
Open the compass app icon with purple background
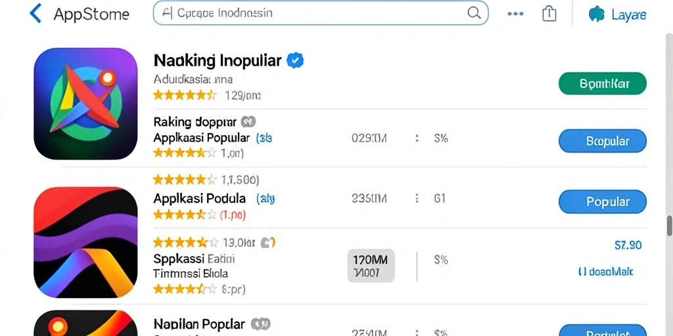pyautogui.click(x=85, y=104)
